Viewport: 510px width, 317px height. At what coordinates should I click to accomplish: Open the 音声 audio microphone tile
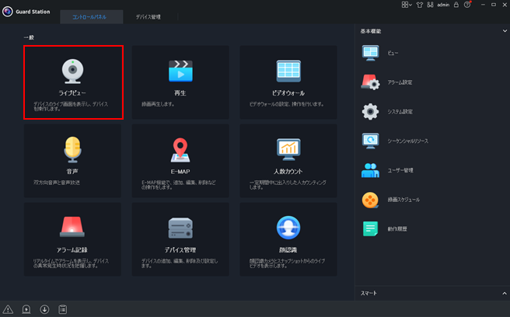(72, 158)
